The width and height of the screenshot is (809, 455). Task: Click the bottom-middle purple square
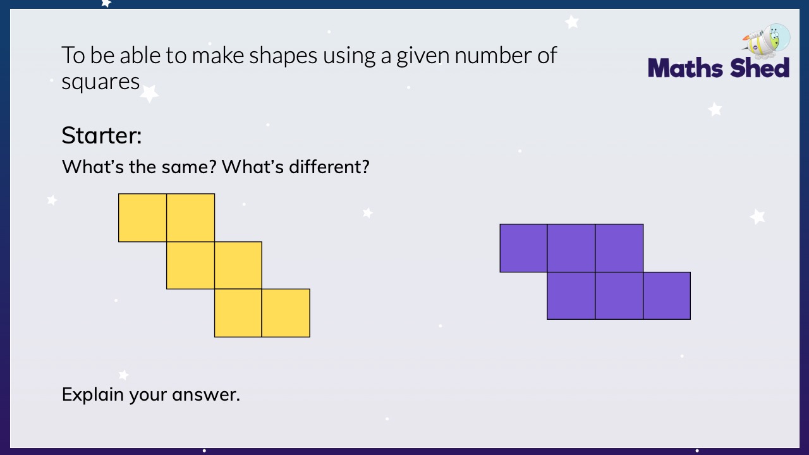619,296
